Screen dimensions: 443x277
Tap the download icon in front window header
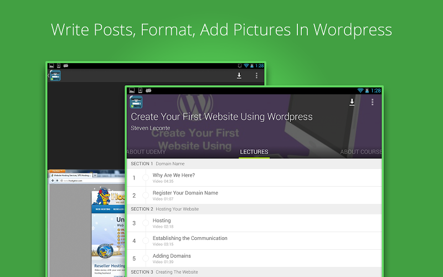[352, 102]
